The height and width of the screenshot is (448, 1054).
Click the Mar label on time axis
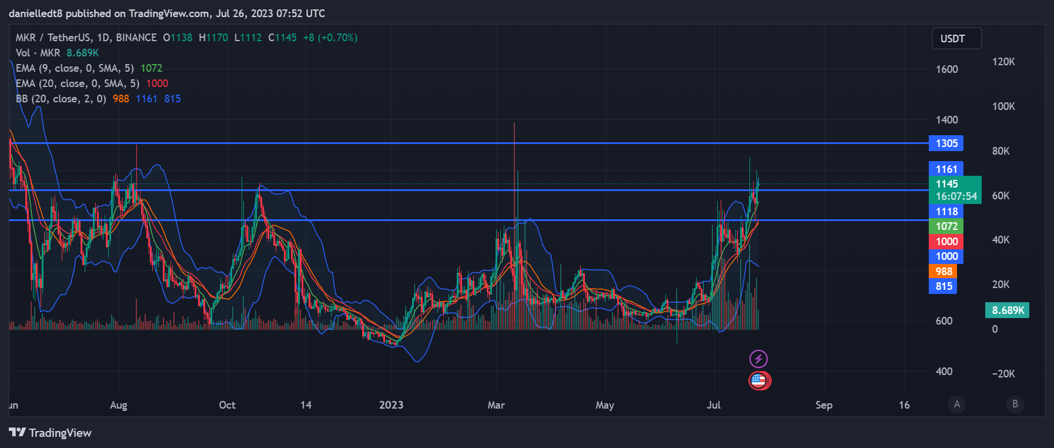tap(496, 405)
